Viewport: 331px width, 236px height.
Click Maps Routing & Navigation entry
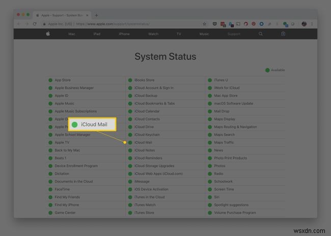[236, 127]
